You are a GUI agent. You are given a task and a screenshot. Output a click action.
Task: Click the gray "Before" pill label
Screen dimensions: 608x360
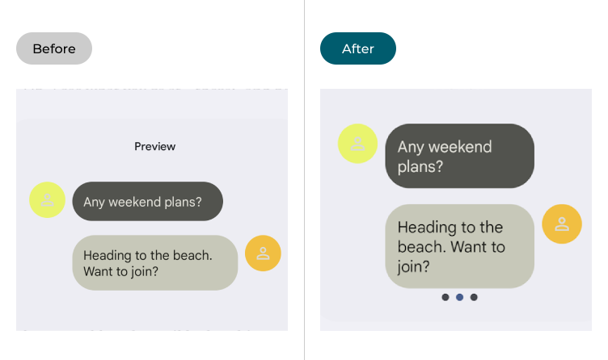pos(54,48)
